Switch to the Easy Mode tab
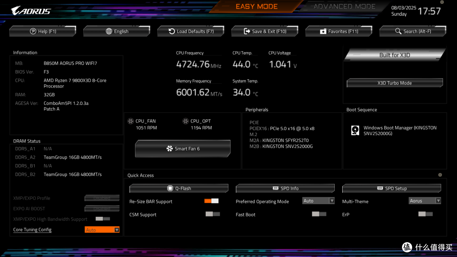 coord(256,6)
